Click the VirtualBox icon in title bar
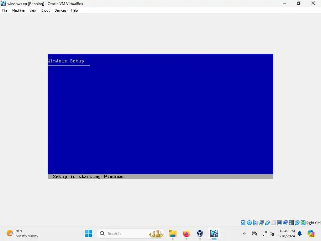321x241 pixels. (x=3, y=3)
